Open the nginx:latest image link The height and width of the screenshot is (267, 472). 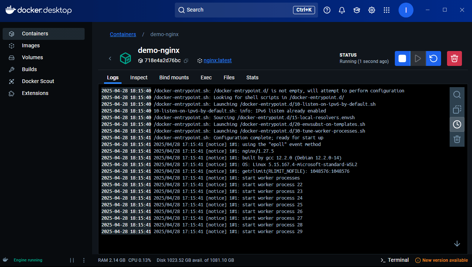[218, 60]
